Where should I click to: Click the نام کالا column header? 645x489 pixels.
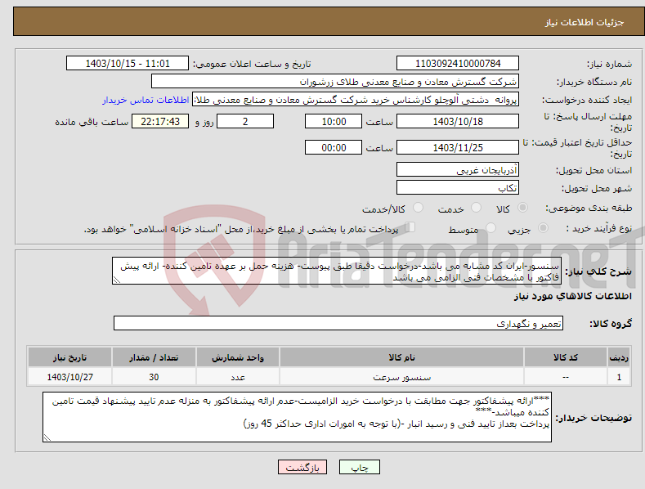pyautogui.click(x=401, y=357)
